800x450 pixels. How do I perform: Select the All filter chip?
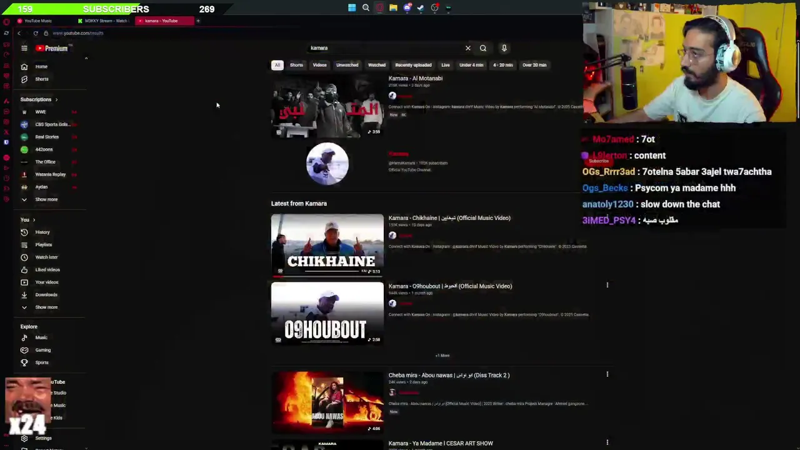277,65
